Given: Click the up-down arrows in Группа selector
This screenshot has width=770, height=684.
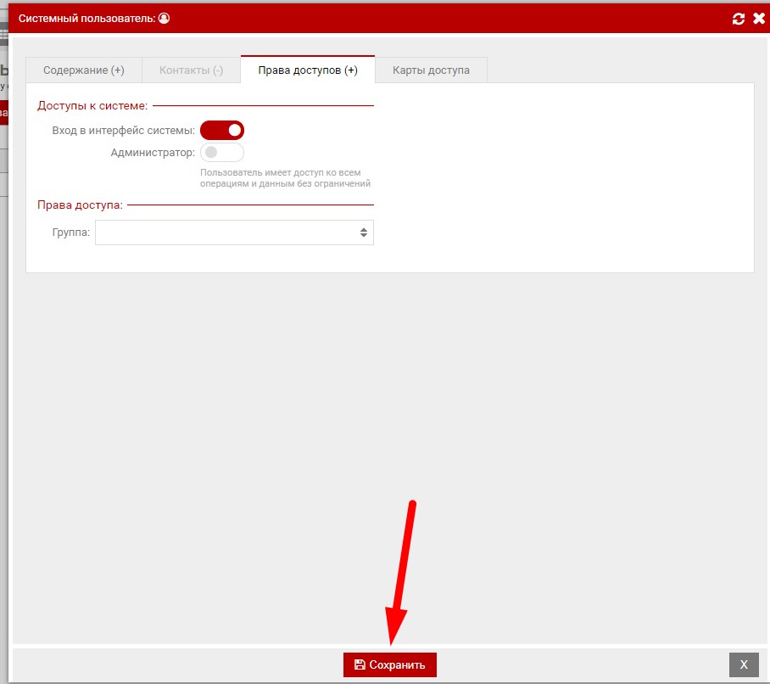Looking at the screenshot, I should point(363,233).
